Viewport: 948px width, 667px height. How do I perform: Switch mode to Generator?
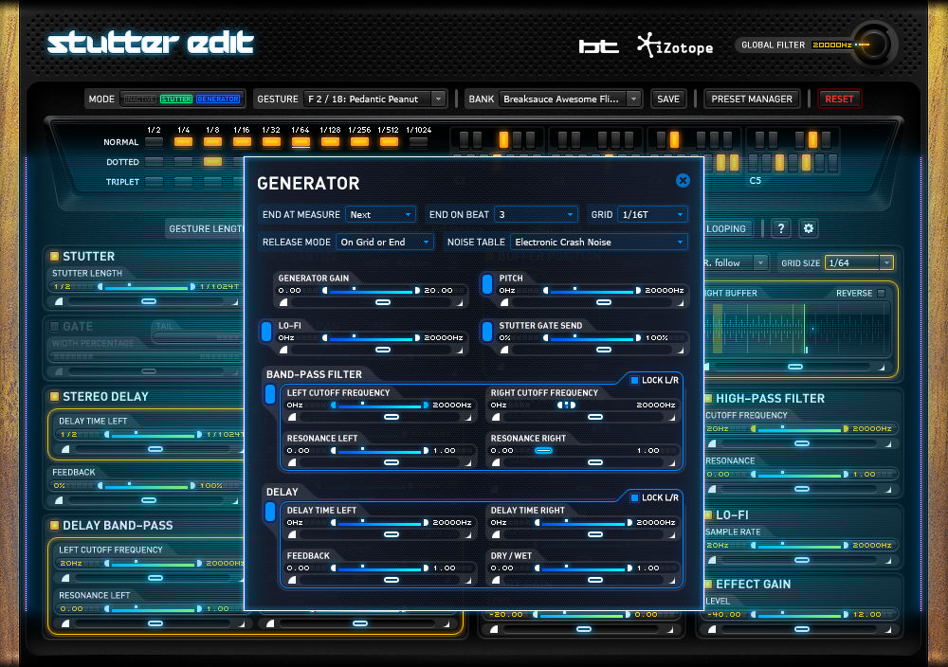click(218, 99)
